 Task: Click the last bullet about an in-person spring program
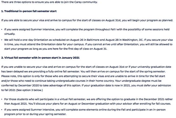(x=85, y=112)
